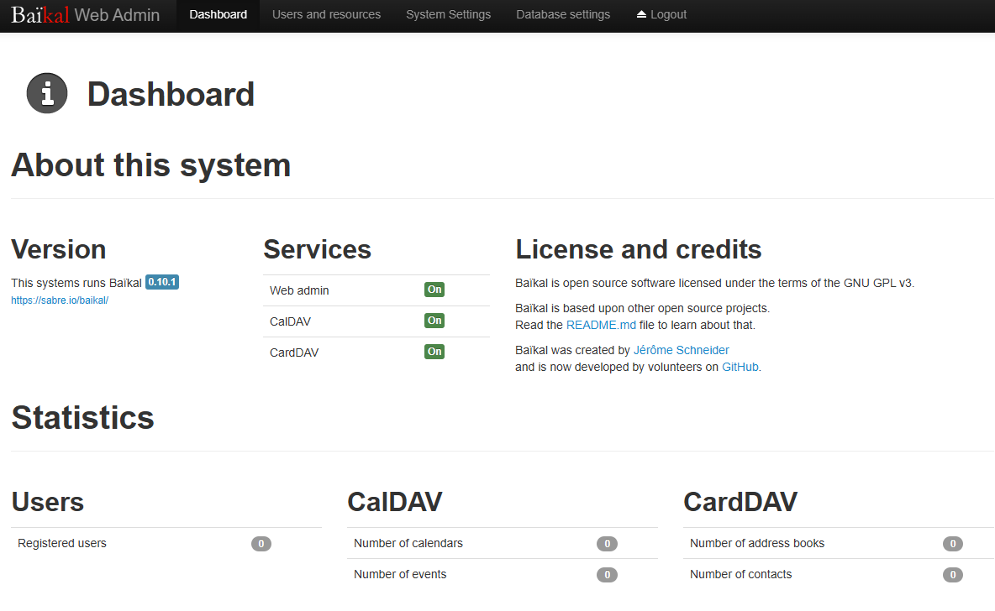Viewport: 995px width, 611px height.
Task: Click the Number of address books badge
Action: pyautogui.click(x=952, y=544)
